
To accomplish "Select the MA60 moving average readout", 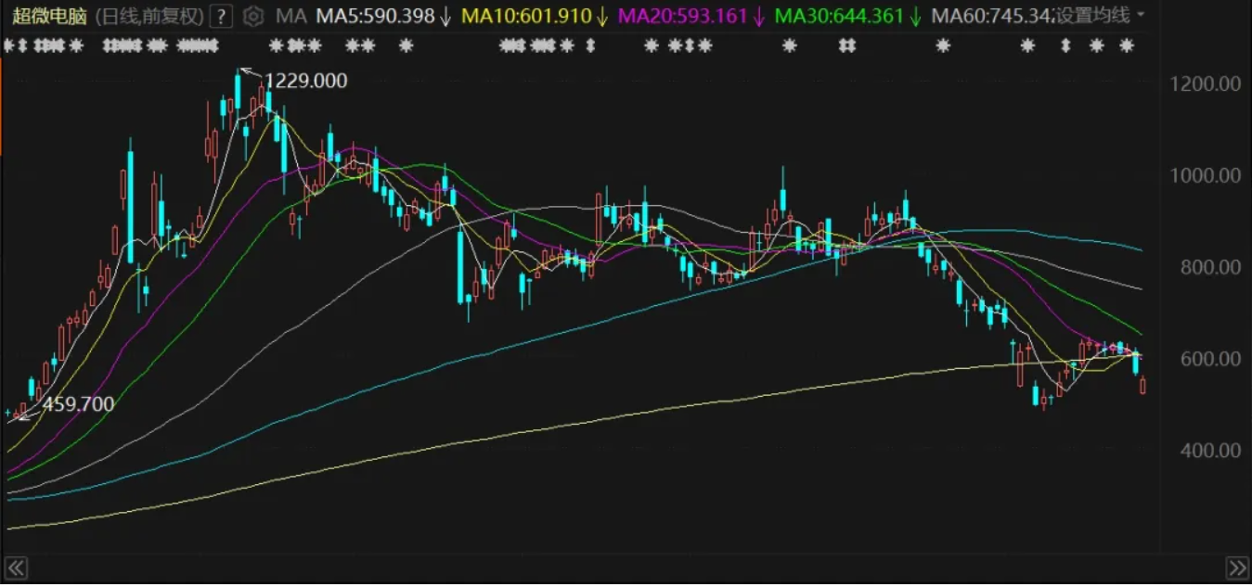I will tap(993, 16).
